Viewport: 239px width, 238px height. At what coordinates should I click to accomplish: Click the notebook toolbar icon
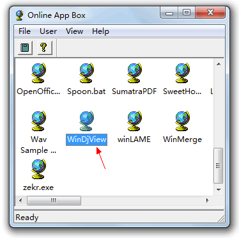click(25, 47)
